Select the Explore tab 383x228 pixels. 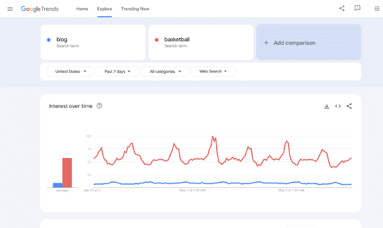105,9
